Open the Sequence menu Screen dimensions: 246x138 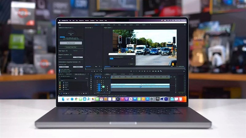click(x=81, y=21)
